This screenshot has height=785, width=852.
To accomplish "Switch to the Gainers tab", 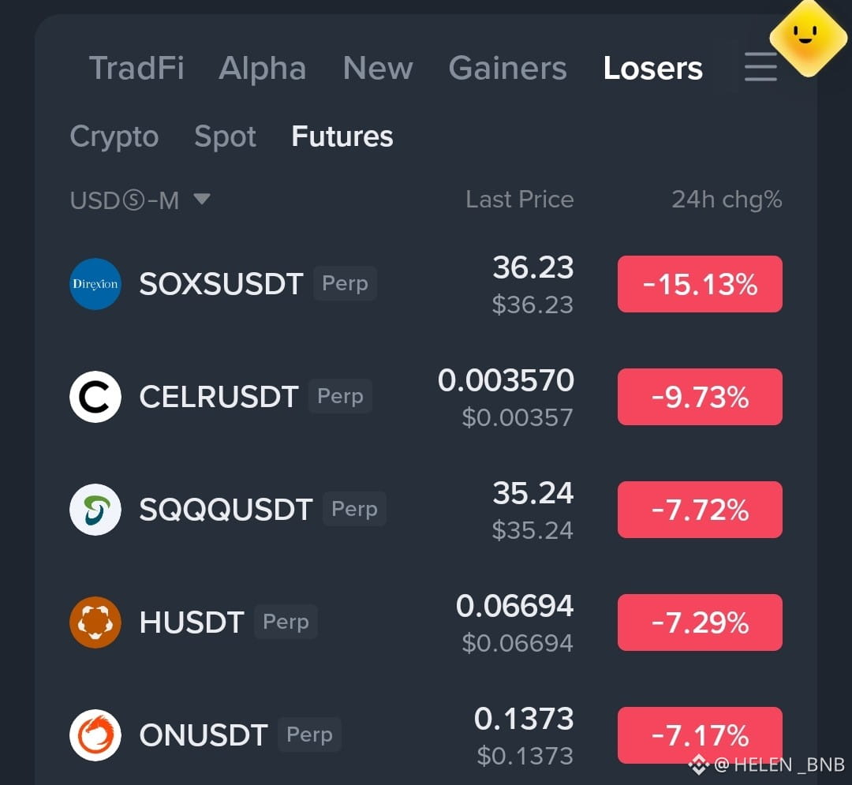I will point(507,68).
